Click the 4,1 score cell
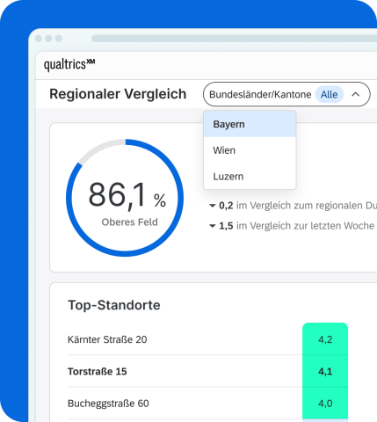 tap(325, 371)
